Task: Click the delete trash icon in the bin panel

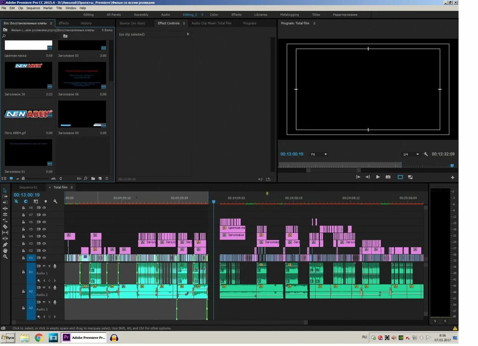Action: coord(106,178)
